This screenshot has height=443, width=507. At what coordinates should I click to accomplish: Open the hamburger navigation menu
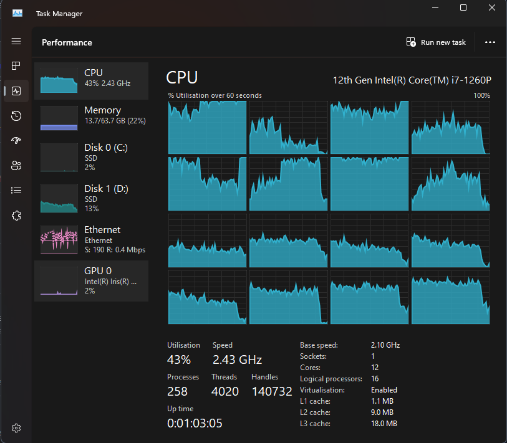[x=16, y=41]
